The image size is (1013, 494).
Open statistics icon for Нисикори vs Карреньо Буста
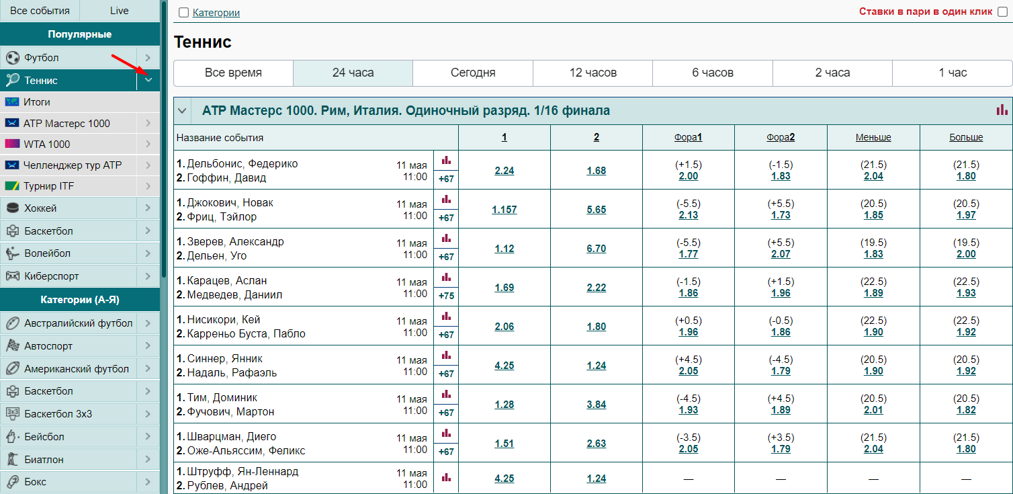coord(446,317)
